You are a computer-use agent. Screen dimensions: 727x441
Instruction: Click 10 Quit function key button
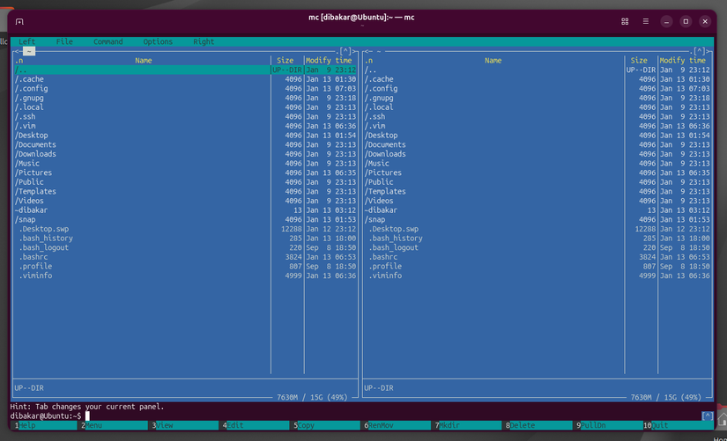(x=679, y=425)
